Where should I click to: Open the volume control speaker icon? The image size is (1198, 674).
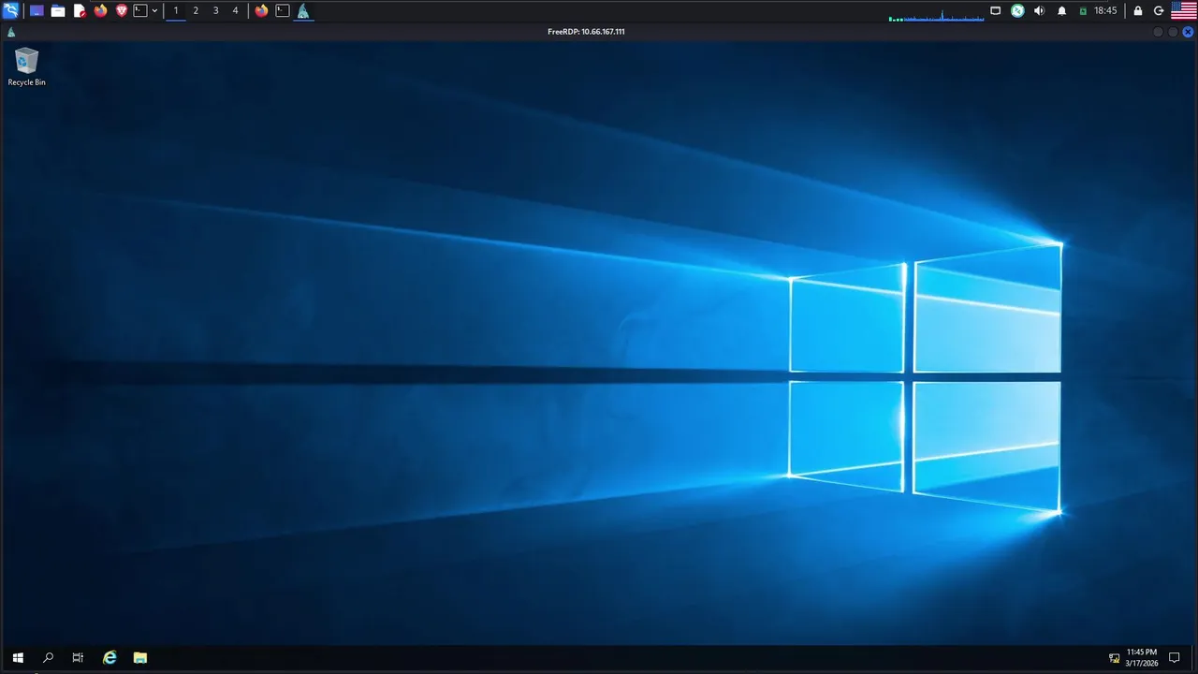point(1040,10)
